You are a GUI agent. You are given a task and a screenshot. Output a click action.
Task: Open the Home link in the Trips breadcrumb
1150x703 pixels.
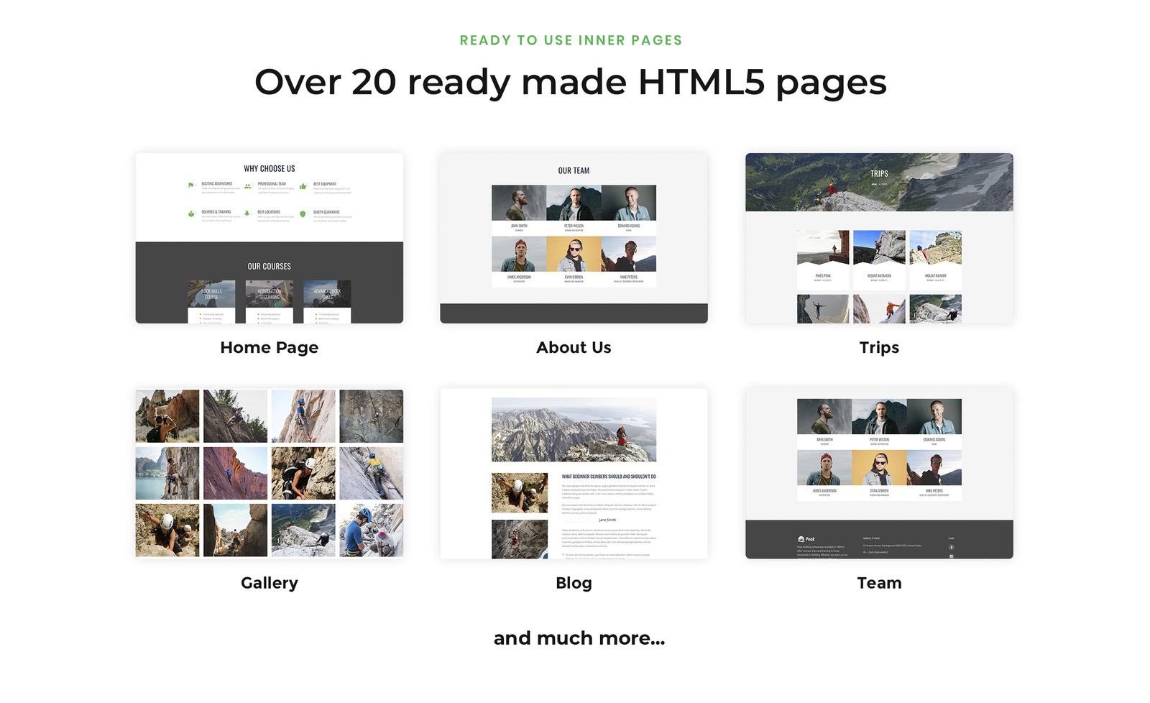873,185
